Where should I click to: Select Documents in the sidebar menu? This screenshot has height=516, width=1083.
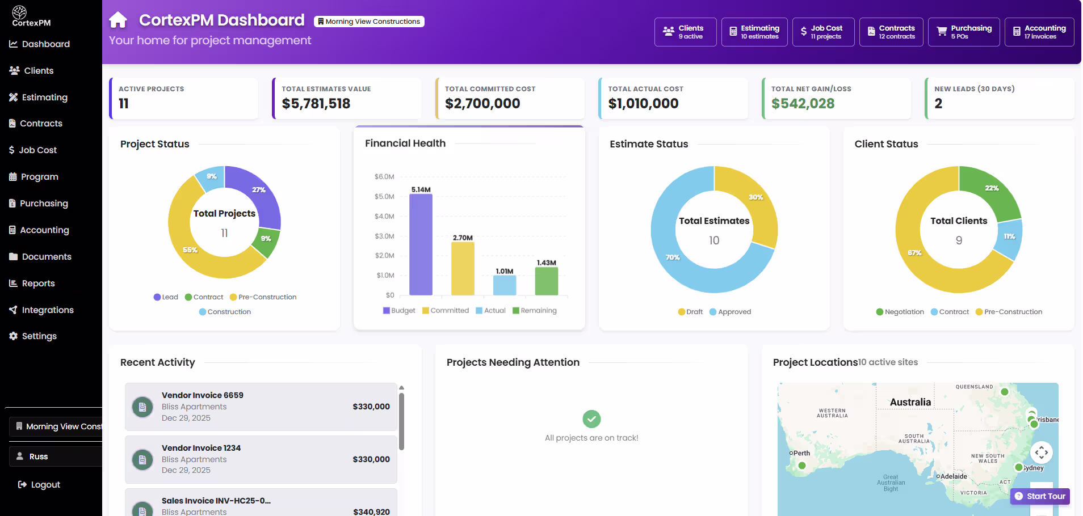point(47,256)
